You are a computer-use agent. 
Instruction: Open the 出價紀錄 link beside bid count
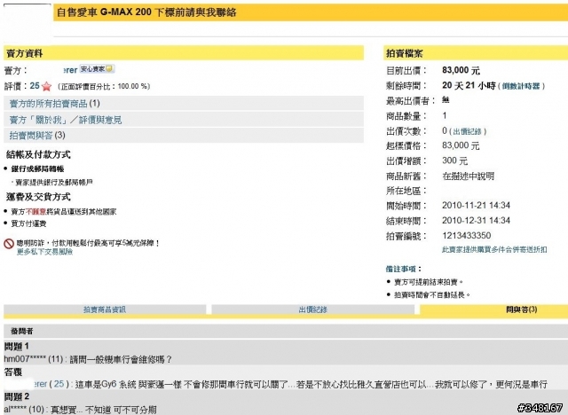click(x=468, y=131)
